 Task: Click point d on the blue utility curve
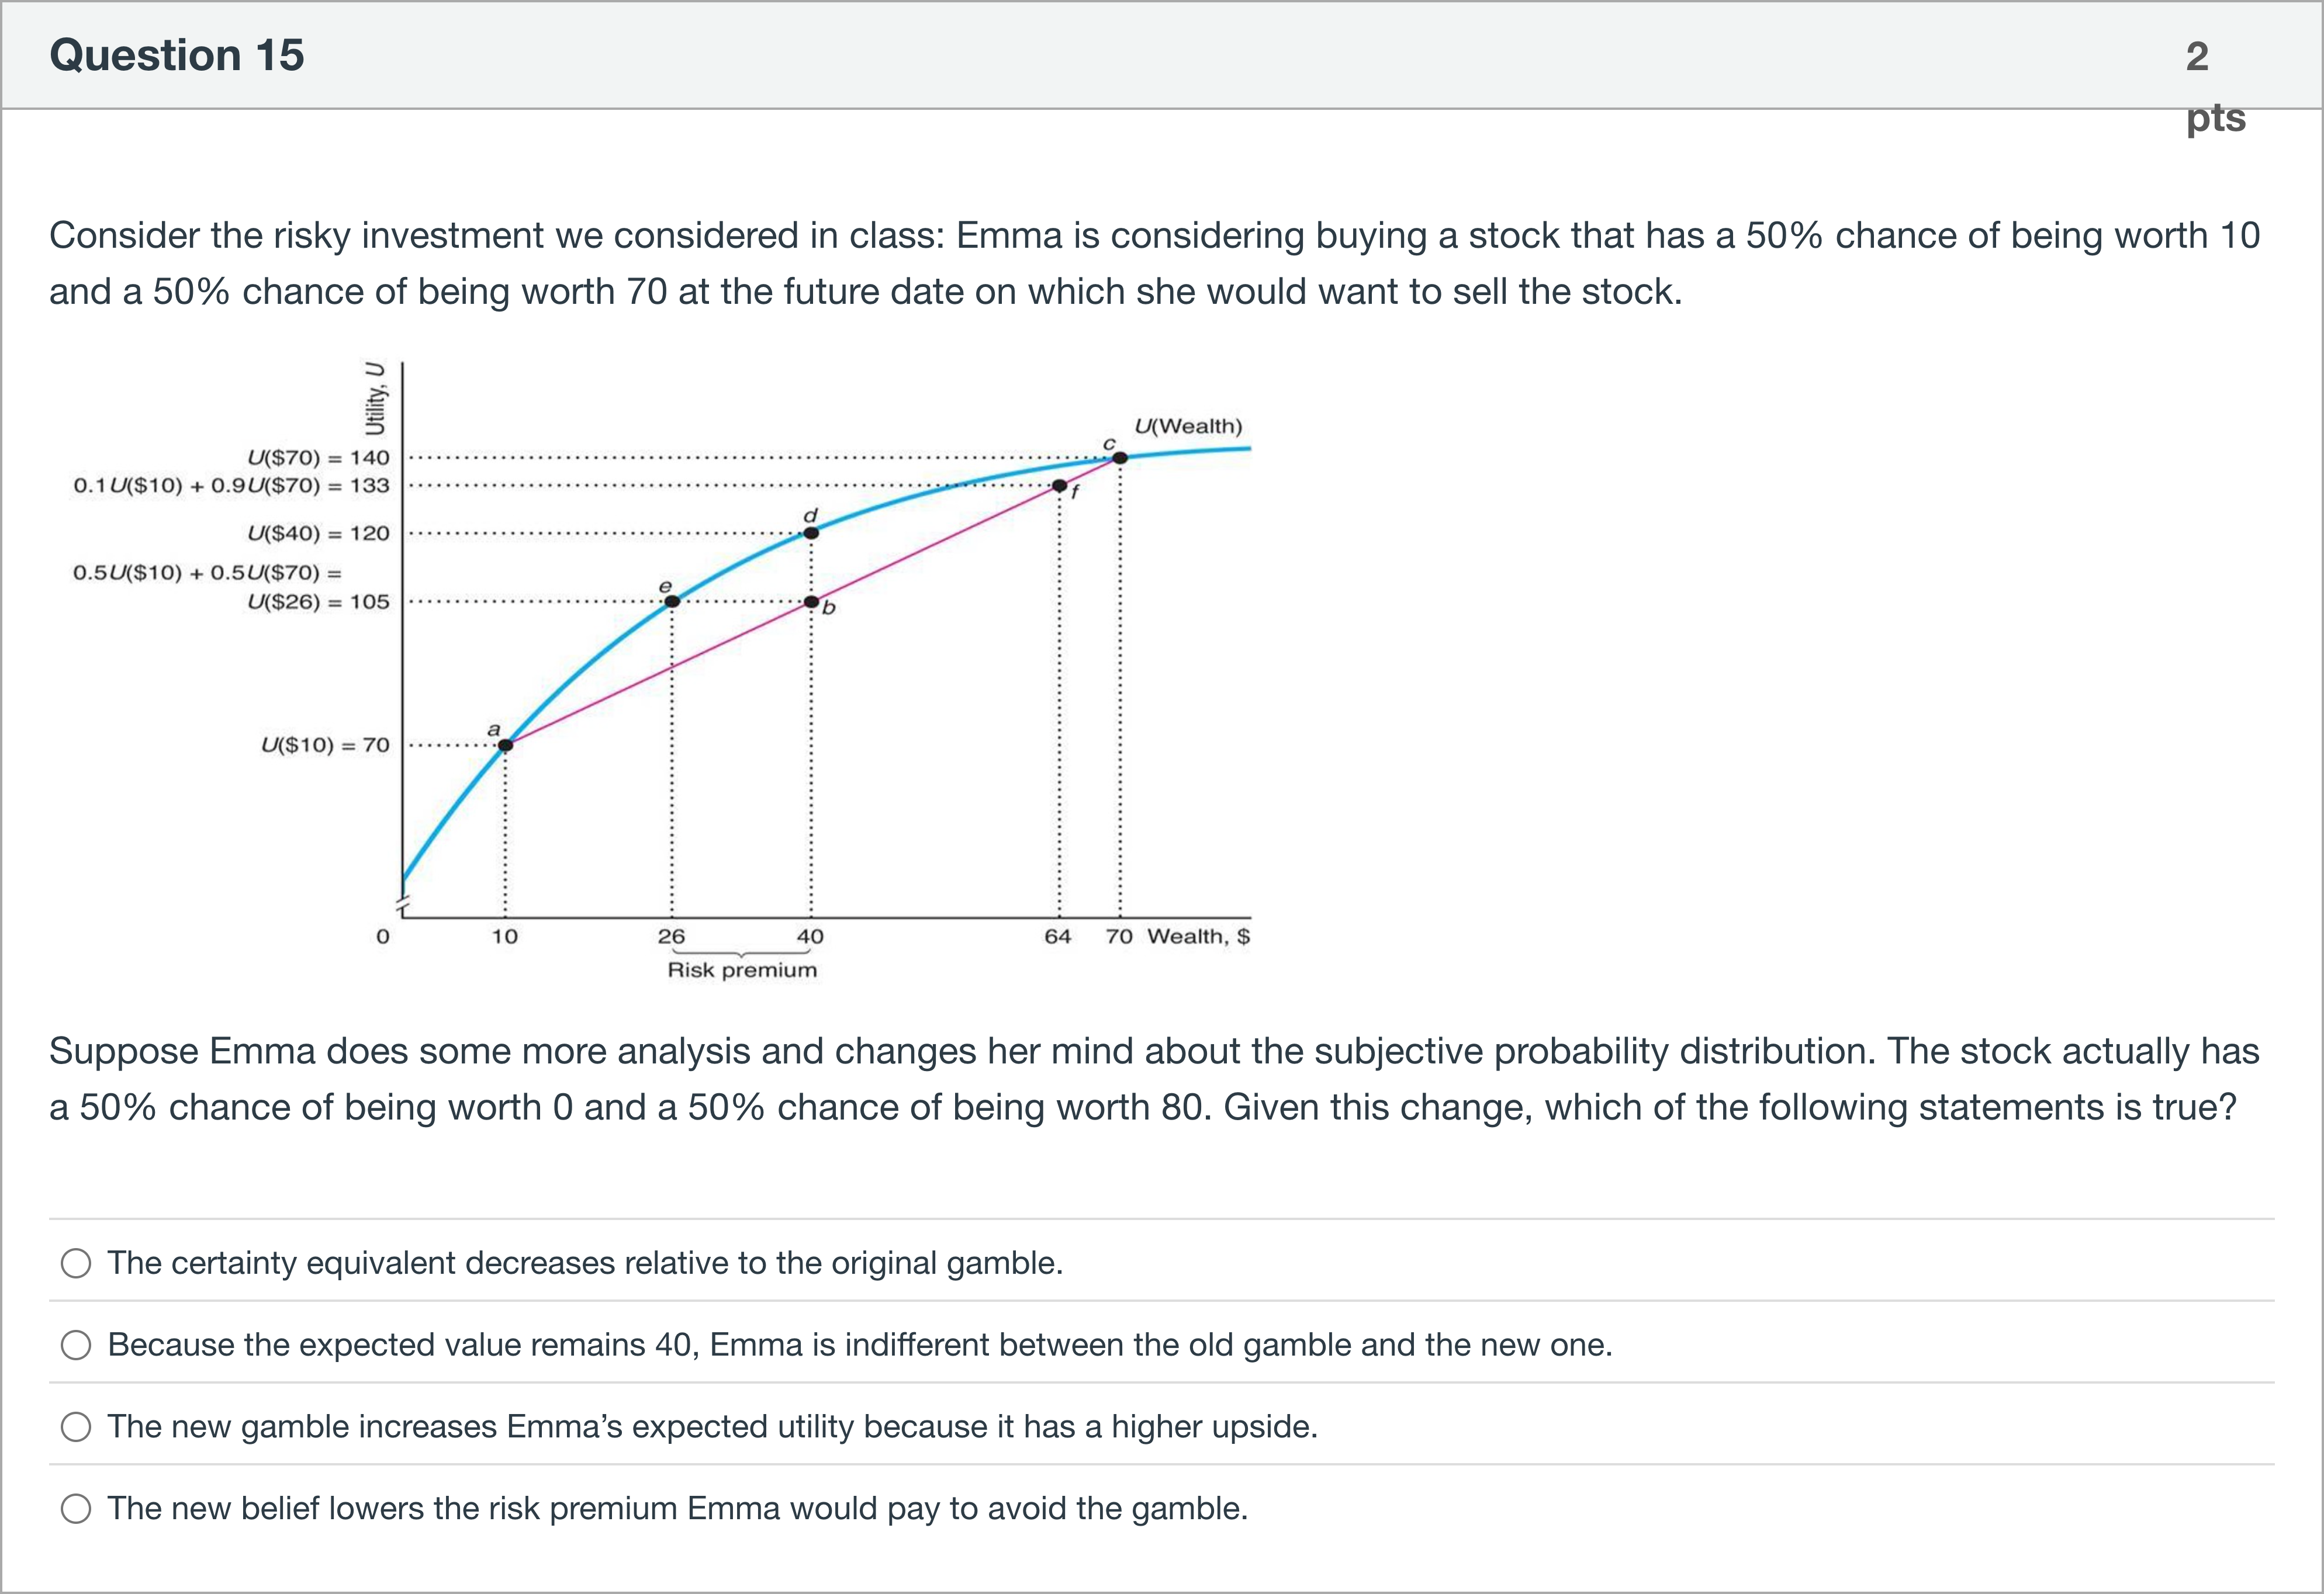click(x=811, y=533)
